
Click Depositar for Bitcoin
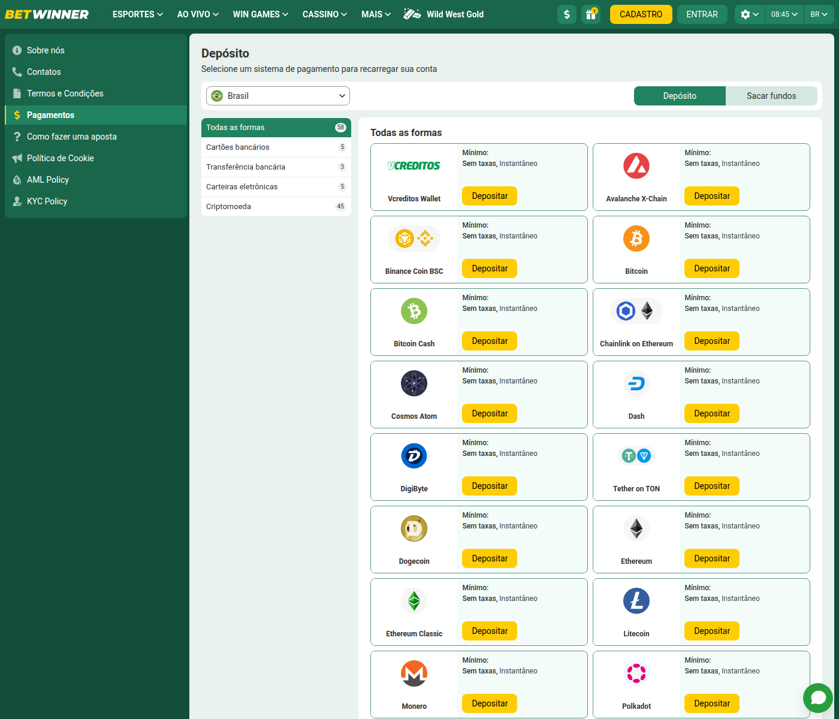click(712, 268)
